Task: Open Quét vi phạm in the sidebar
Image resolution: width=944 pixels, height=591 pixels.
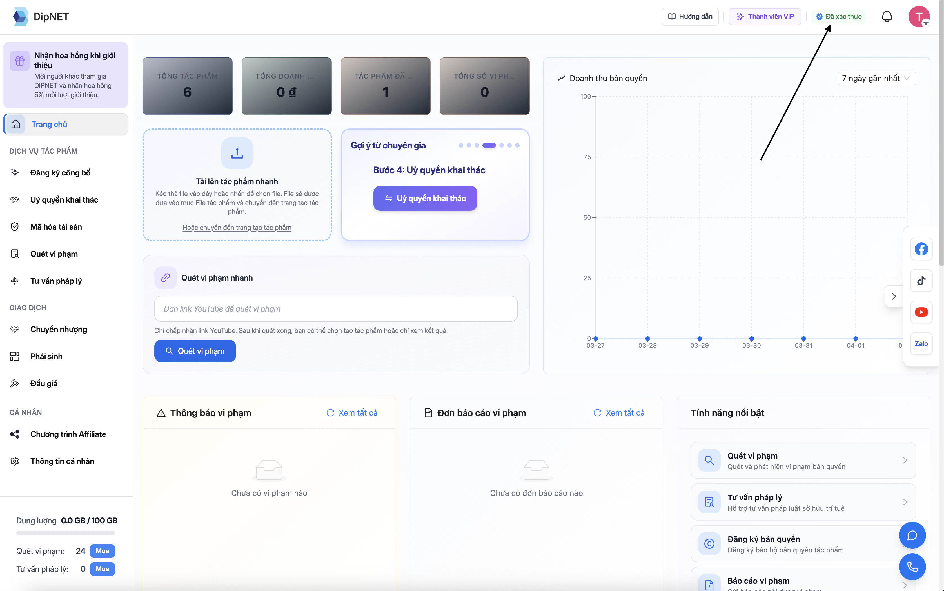Action: [x=66, y=254]
